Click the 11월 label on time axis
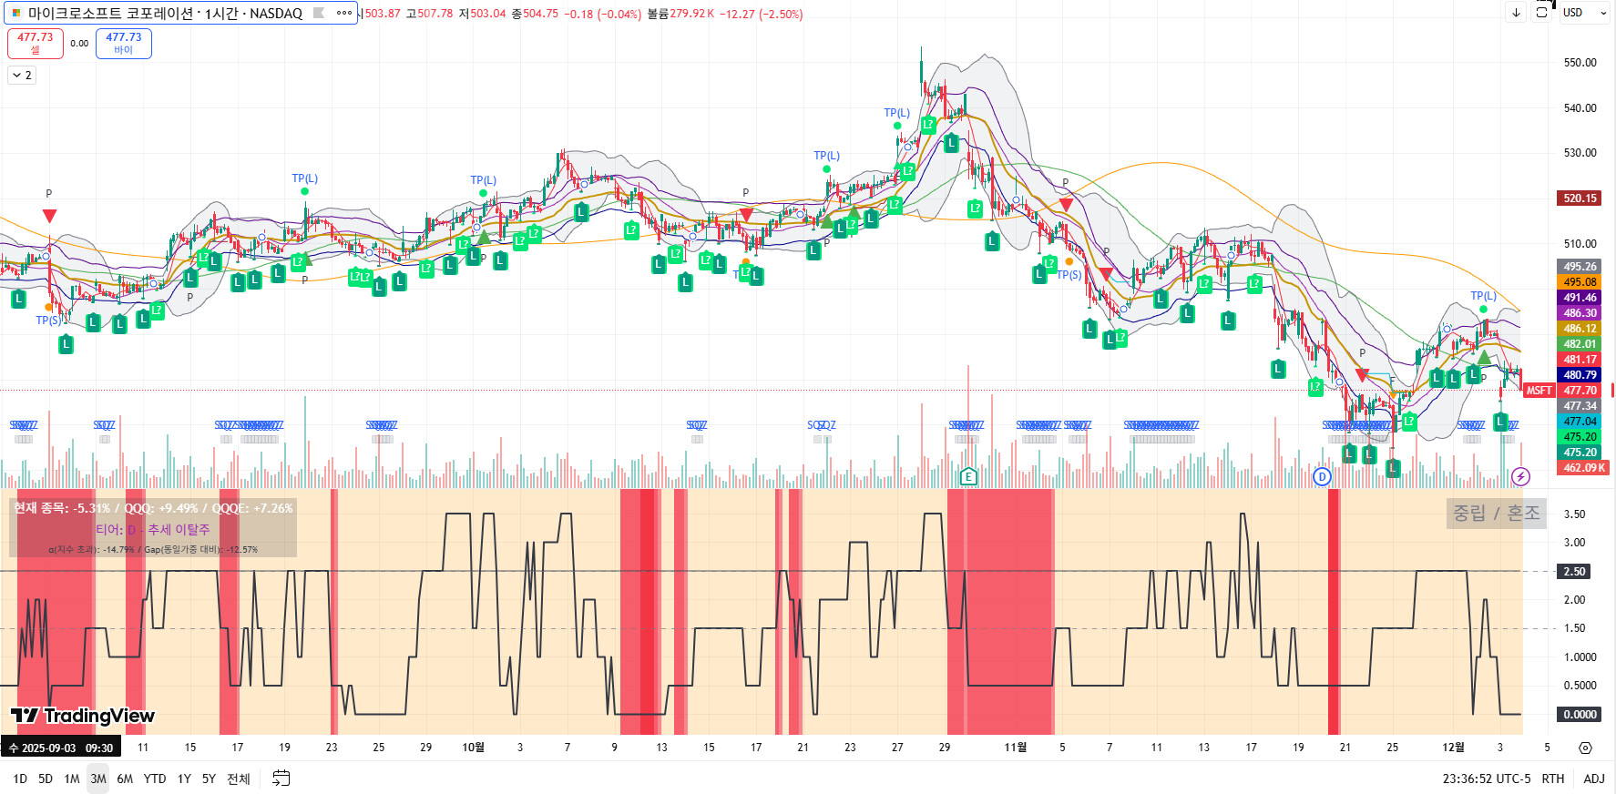Viewport: 1616px width, 794px height. pyautogui.click(x=1015, y=748)
